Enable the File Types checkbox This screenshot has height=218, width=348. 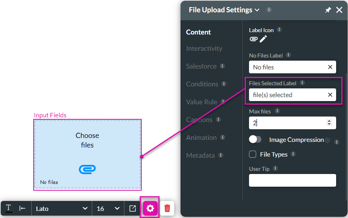[x=253, y=154]
